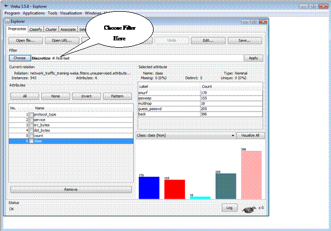Click the count value 205 cell
This screenshot has height=231, width=331.
pyautogui.click(x=231, y=109)
